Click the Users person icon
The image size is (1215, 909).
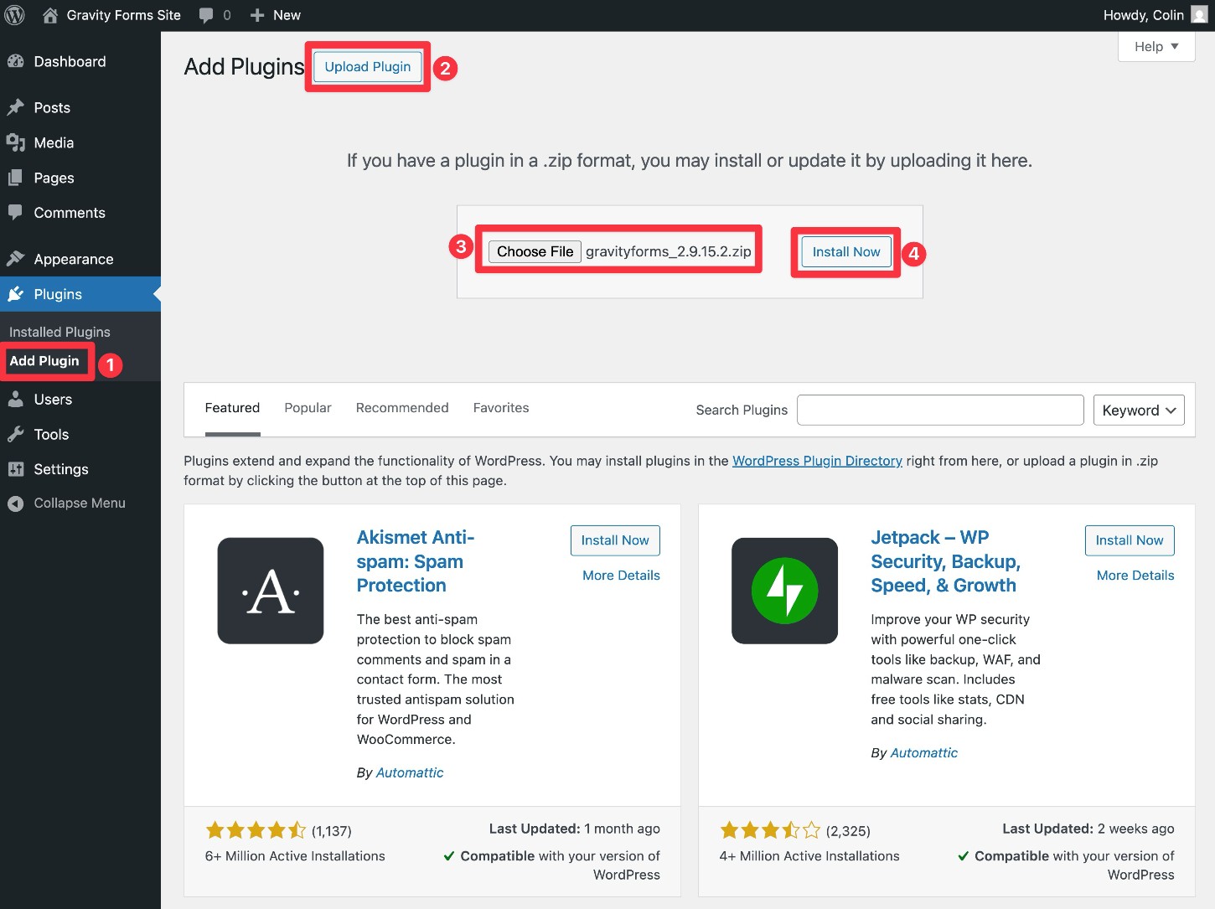click(x=15, y=400)
